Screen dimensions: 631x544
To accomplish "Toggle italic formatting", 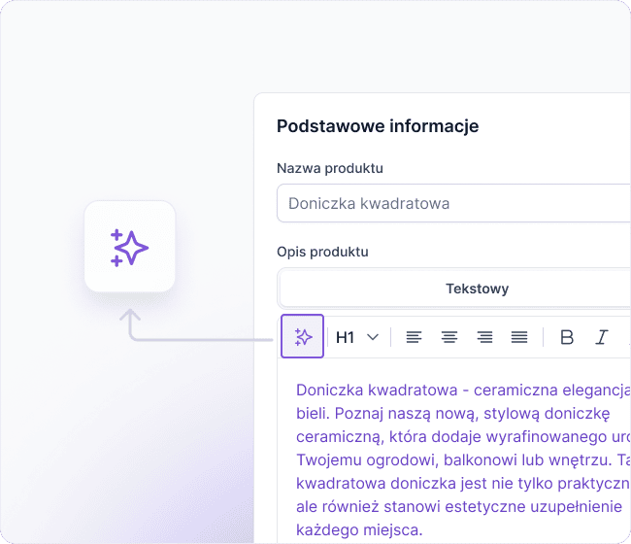I will [x=602, y=337].
